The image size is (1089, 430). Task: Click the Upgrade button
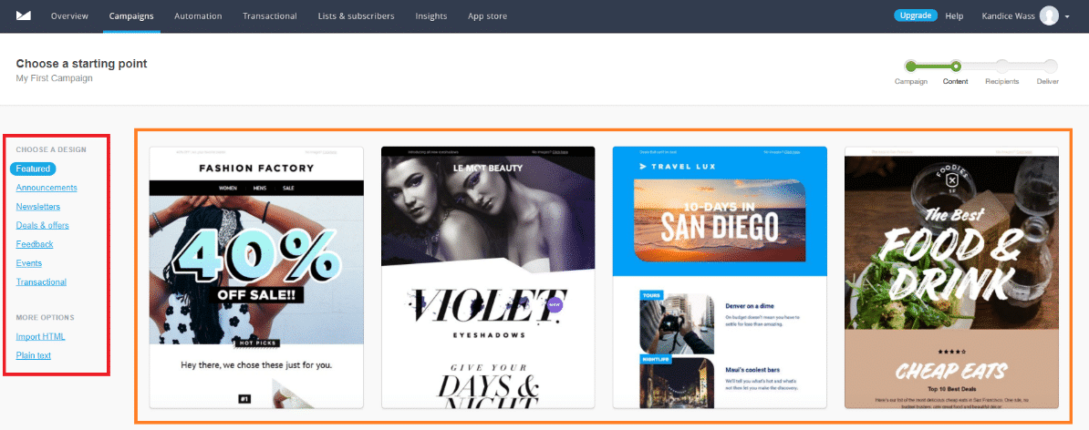coord(916,16)
